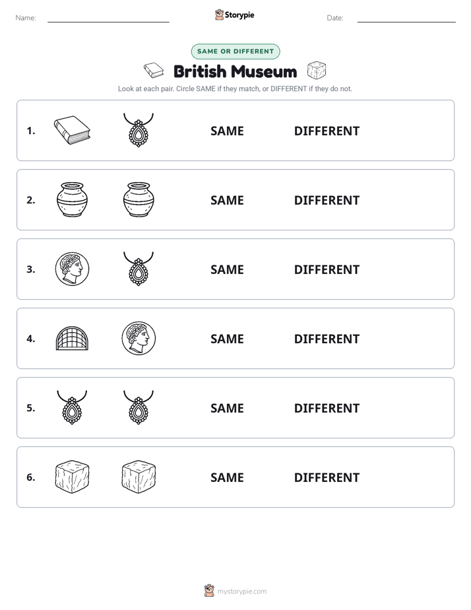Click the Name line field

[x=108, y=18]
